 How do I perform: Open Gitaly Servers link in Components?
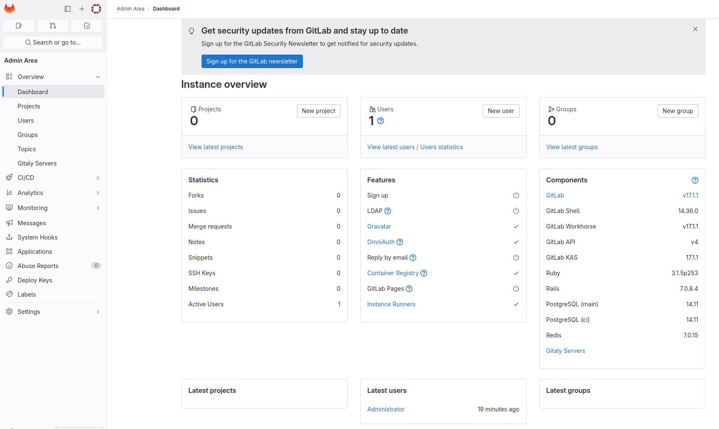coord(566,351)
